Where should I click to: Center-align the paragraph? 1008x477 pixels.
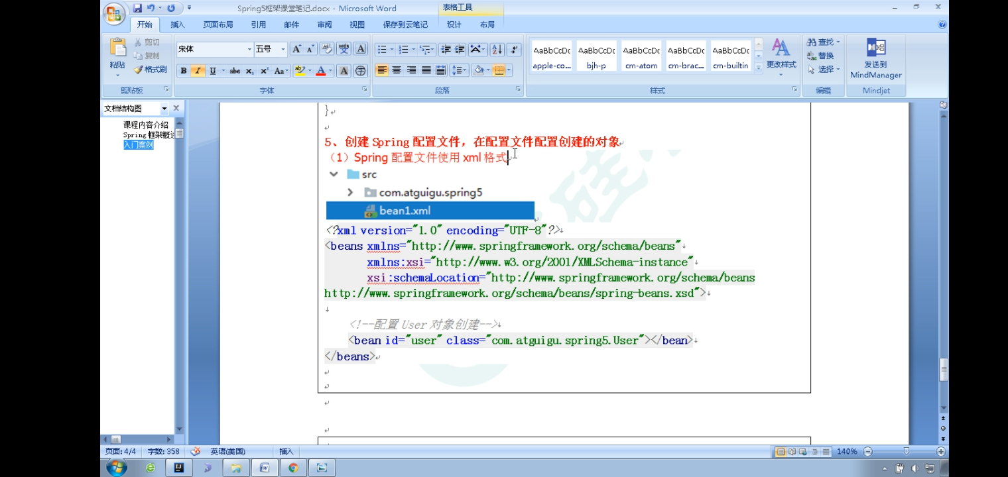(397, 70)
